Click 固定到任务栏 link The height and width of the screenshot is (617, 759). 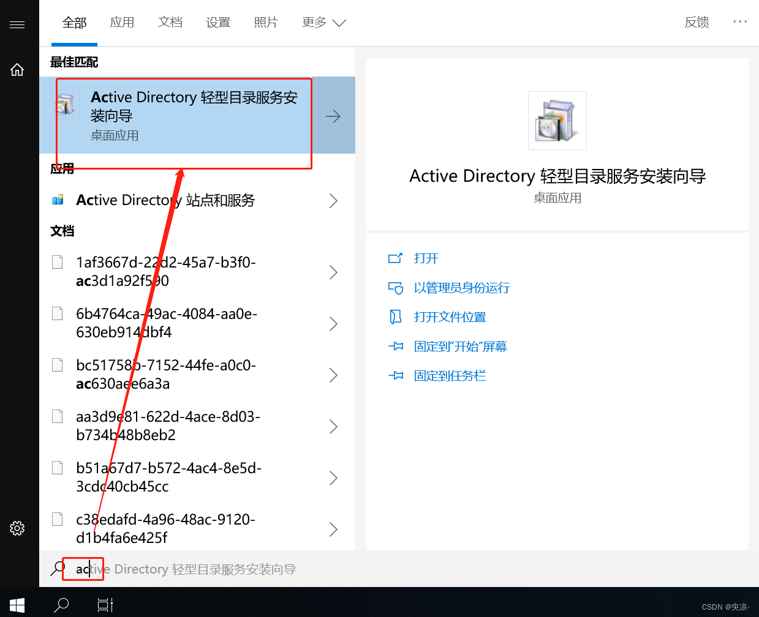(450, 376)
